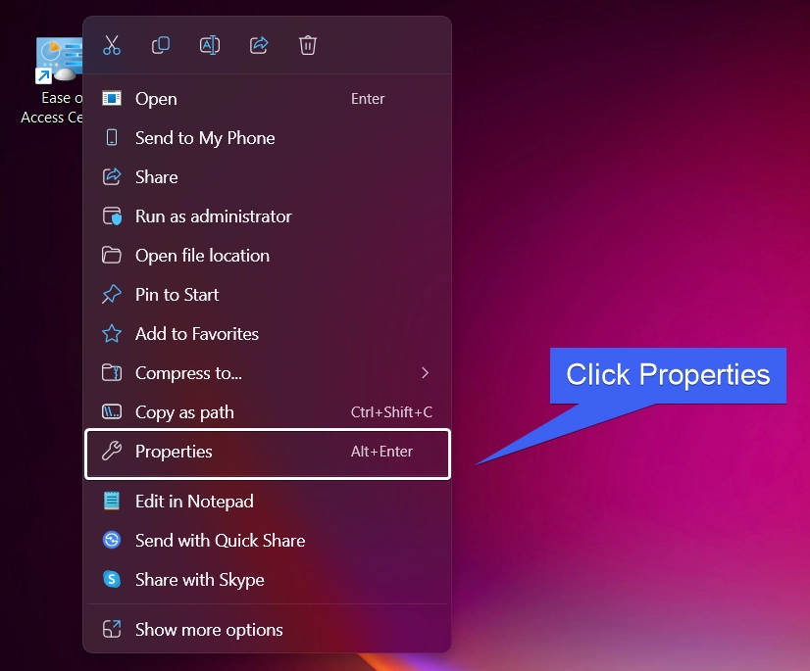
Task: Click the pin icon beside Pin to Start
Action: (x=112, y=294)
